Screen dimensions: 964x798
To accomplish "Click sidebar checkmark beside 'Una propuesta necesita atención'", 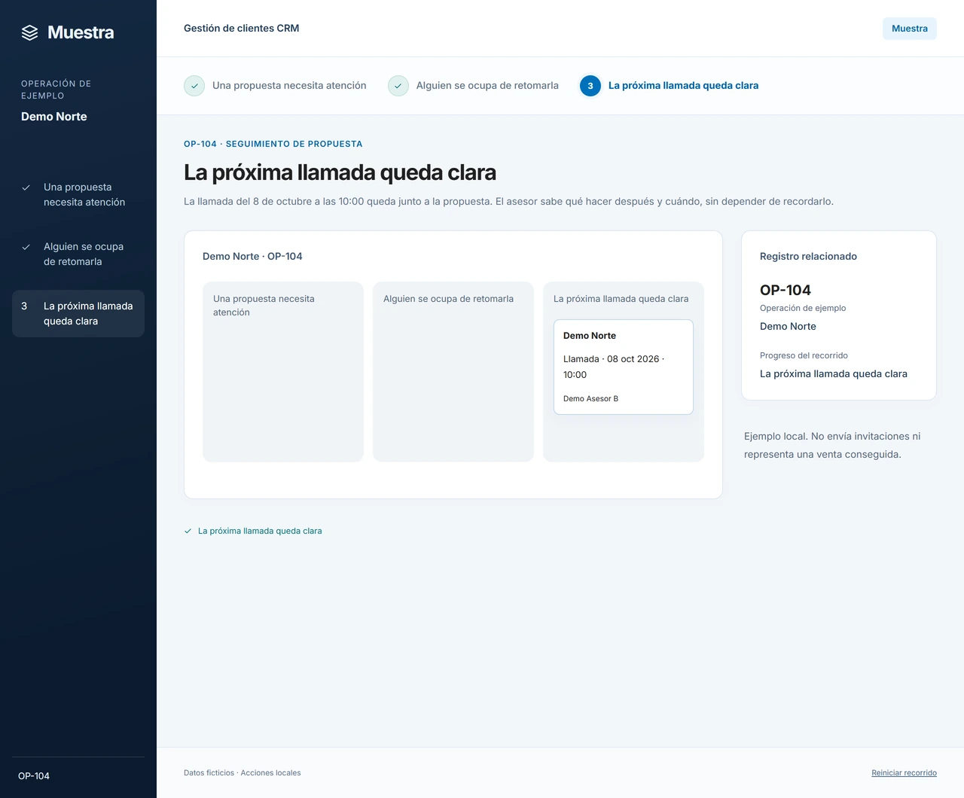I will tap(26, 187).
